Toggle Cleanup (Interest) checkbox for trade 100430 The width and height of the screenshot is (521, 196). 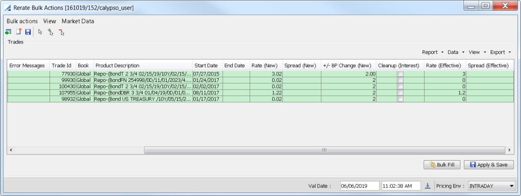pos(400,86)
